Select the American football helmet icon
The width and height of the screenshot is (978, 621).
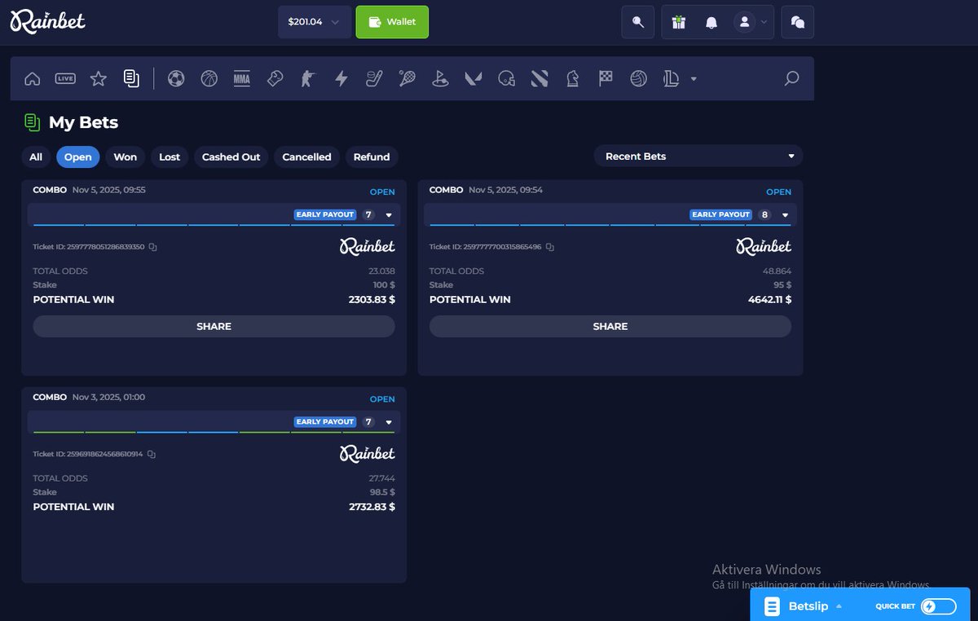(x=506, y=79)
